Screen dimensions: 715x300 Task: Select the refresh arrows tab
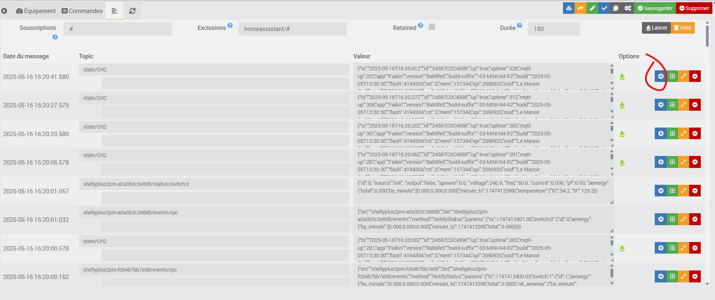click(x=132, y=11)
